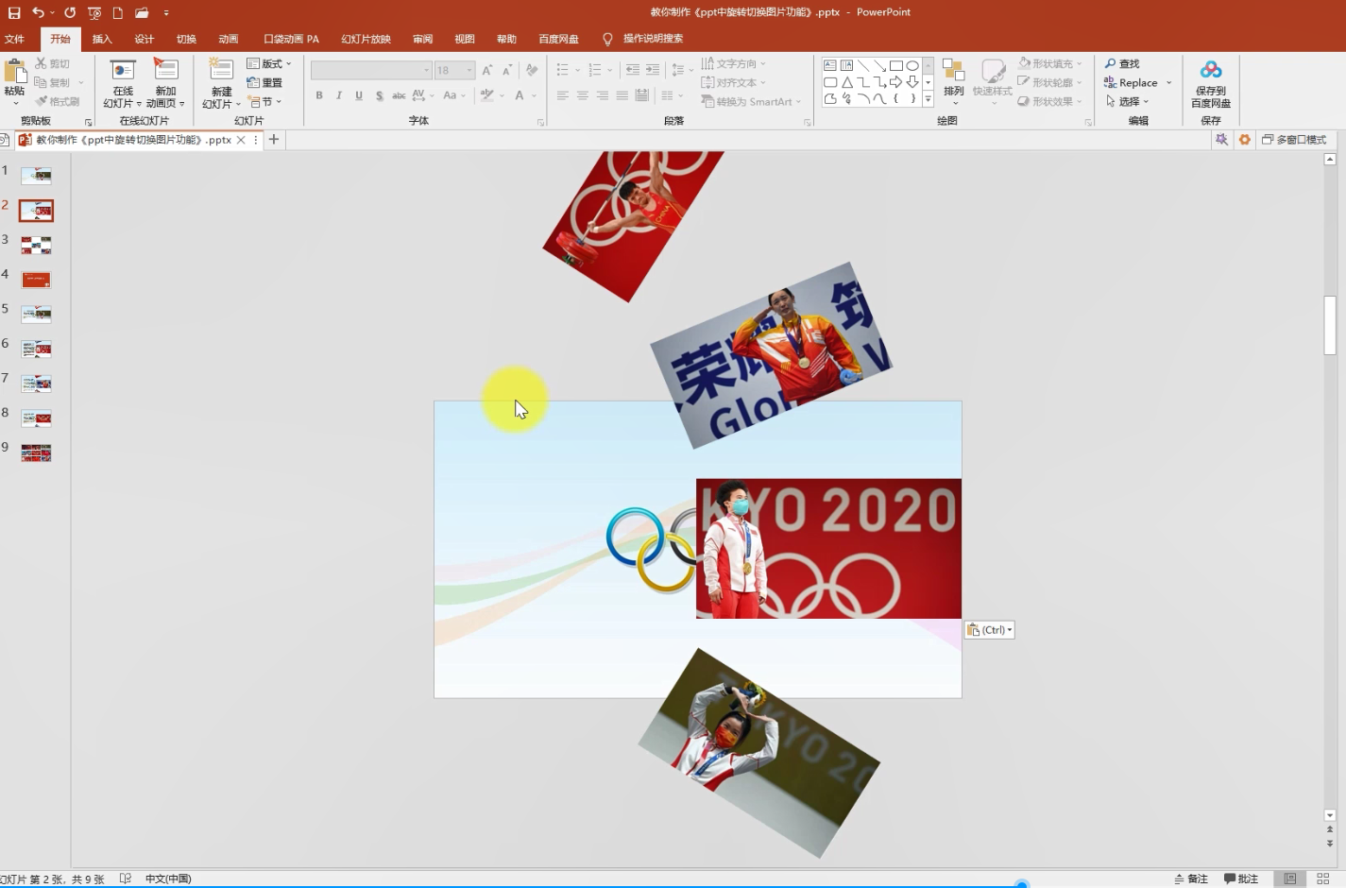Select the oval shape in shapes gallery
The image size is (1346, 888).
click(x=912, y=65)
